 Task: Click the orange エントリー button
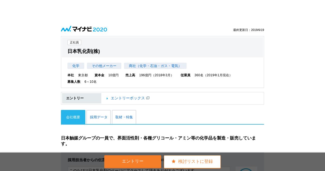[x=133, y=161]
